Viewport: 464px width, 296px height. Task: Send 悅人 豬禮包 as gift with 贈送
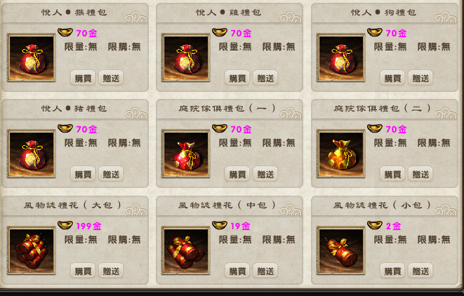[x=111, y=174]
